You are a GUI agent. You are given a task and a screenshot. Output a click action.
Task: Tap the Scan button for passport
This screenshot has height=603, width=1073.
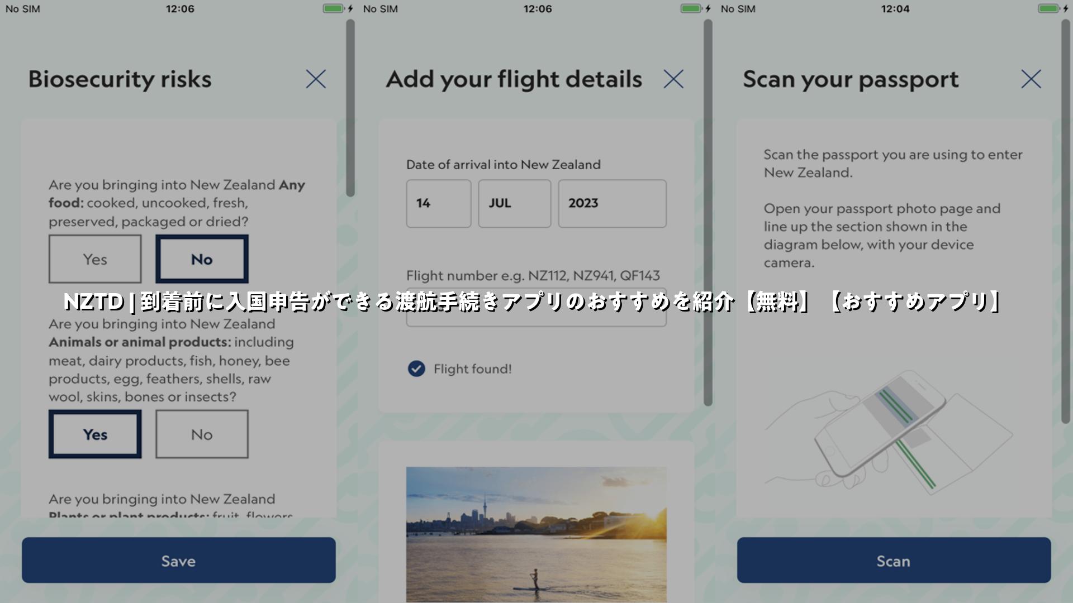click(894, 561)
